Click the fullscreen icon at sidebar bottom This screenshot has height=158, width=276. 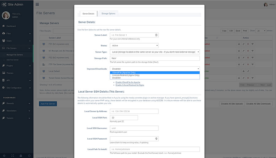click(13, 156)
